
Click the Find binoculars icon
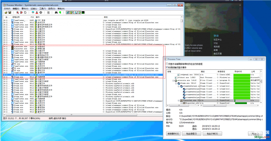(56, 13)
